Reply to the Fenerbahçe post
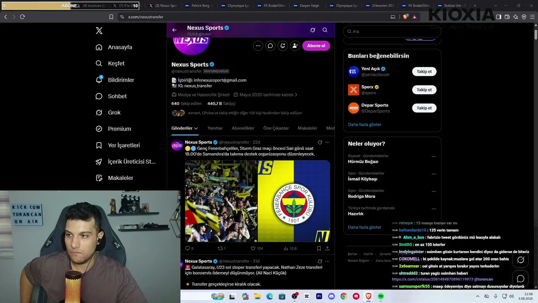Image resolution: width=538 pixels, height=303 pixels. (x=190, y=249)
